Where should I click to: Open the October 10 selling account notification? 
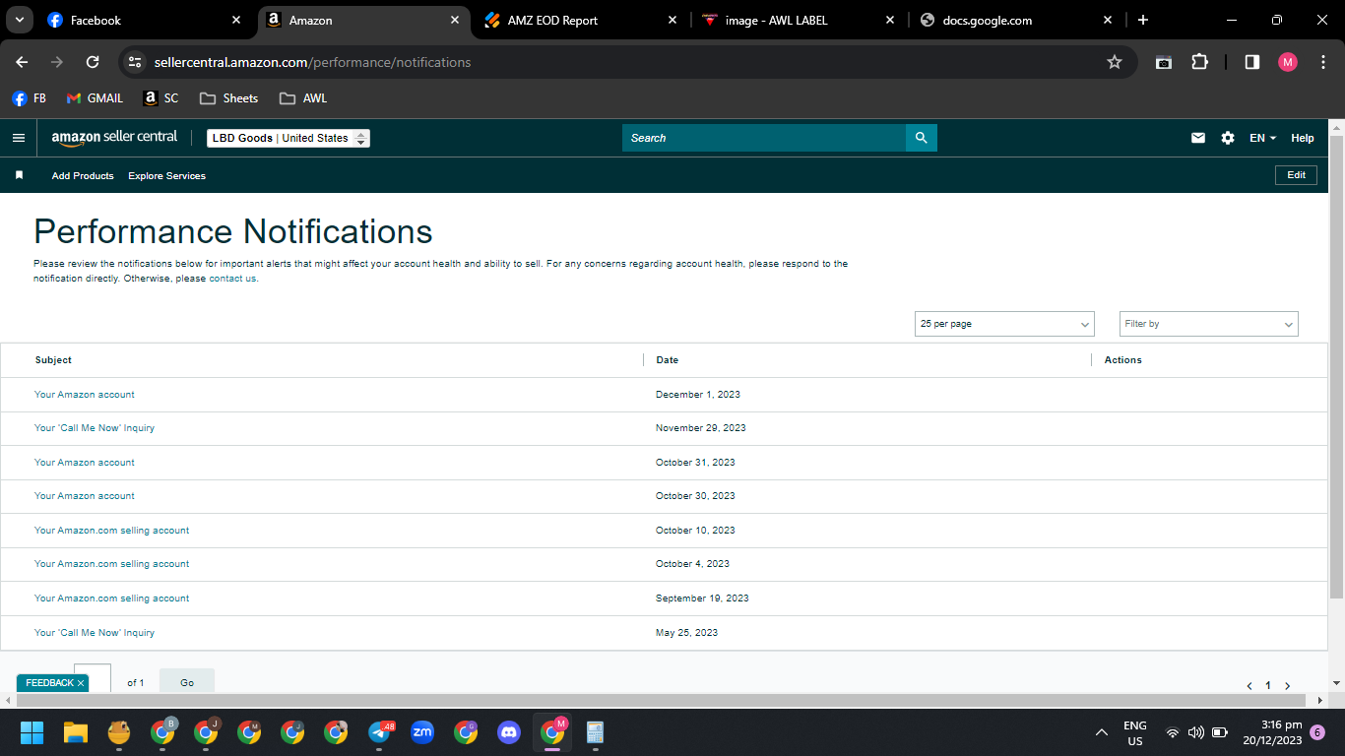(112, 531)
